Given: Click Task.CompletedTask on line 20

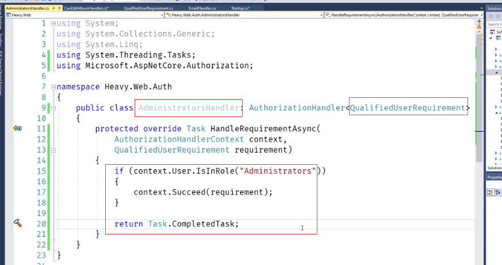Looking at the screenshot, I should tap(191, 224).
